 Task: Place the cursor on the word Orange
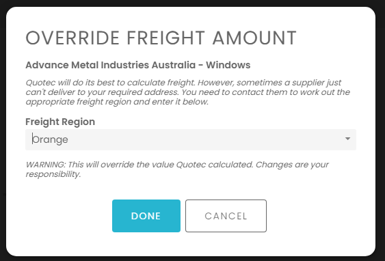(51, 139)
